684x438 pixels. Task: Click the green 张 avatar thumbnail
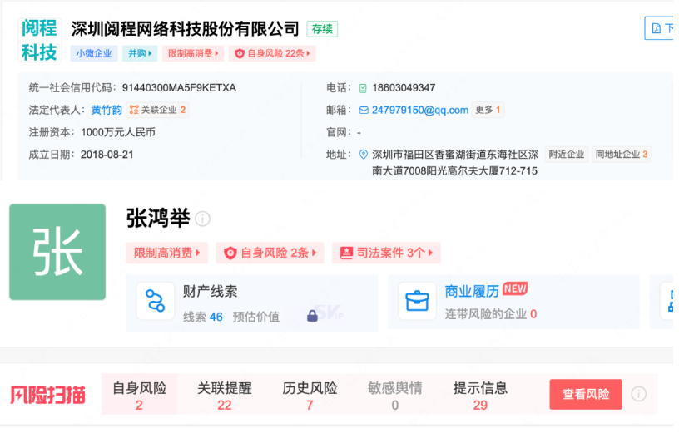57,252
